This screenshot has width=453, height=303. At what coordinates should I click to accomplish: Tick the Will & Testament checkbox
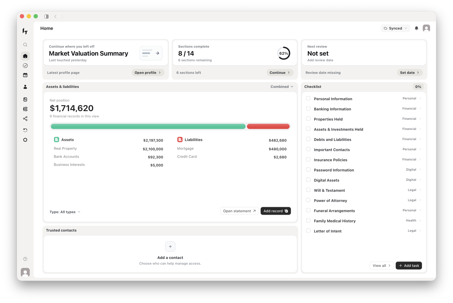(x=308, y=190)
